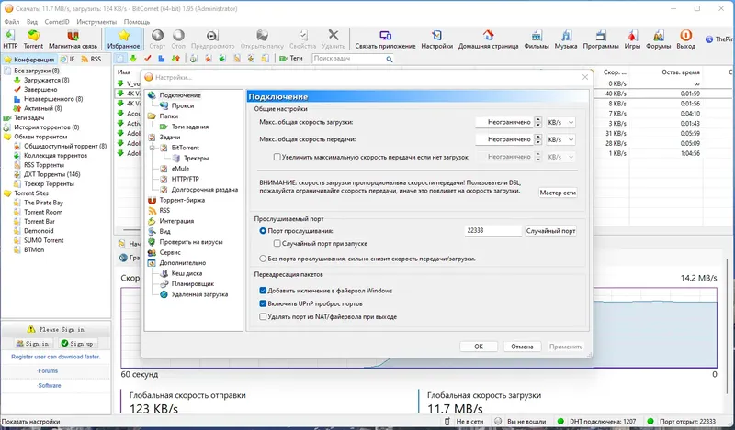Open Избранное star icon in toolbar

pos(124,39)
